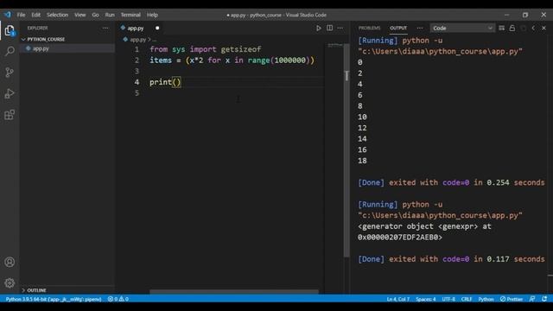Click Prettier status bar item
Image resolution: width=553 pixels, height=311 pixels.
coord(512,299)
